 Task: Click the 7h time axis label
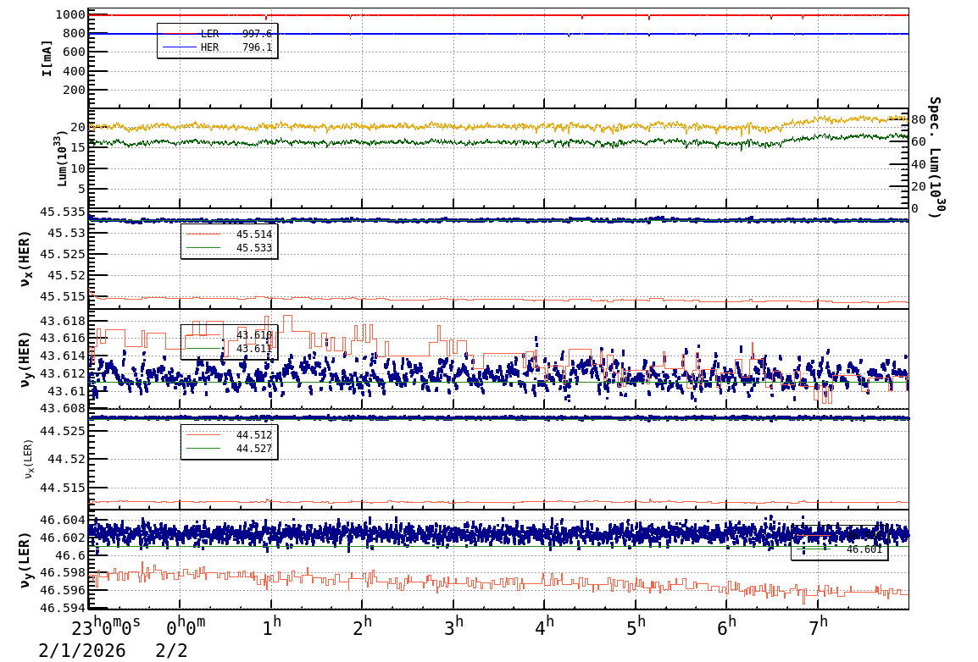point(819,626)
